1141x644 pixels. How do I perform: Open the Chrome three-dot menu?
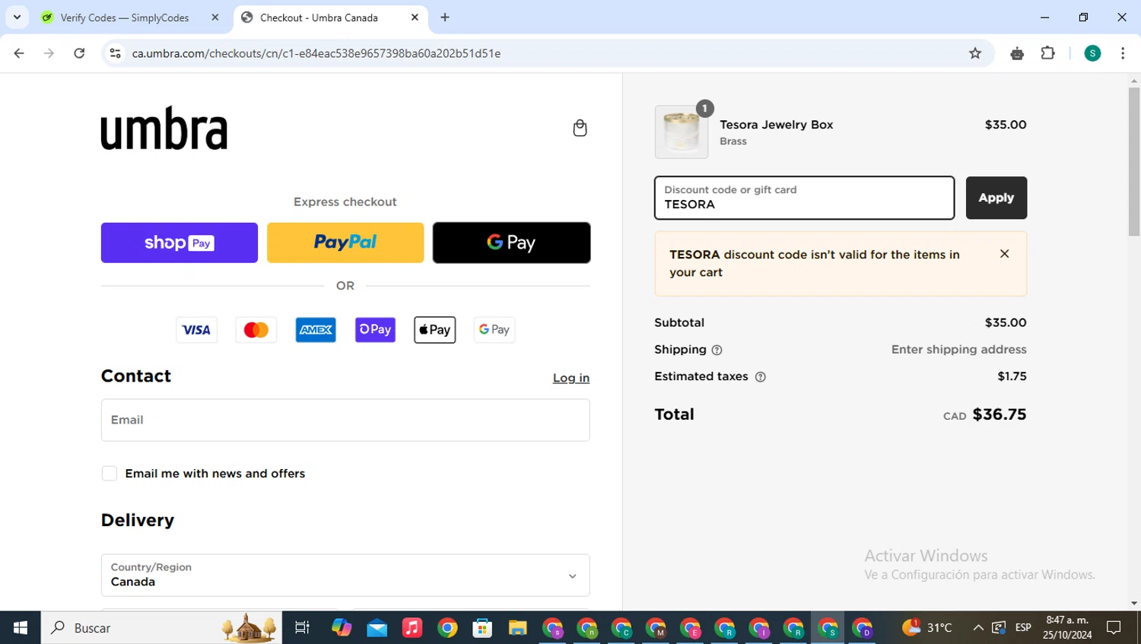[1123, 53]
